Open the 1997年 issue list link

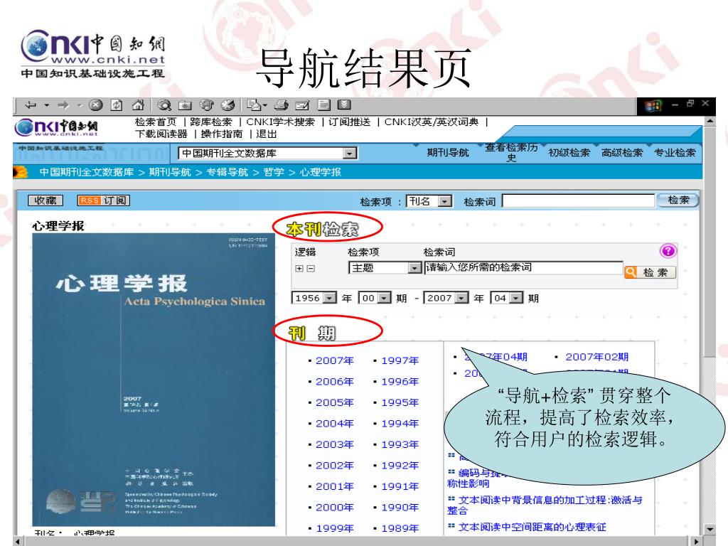click(x=400, y=360)
